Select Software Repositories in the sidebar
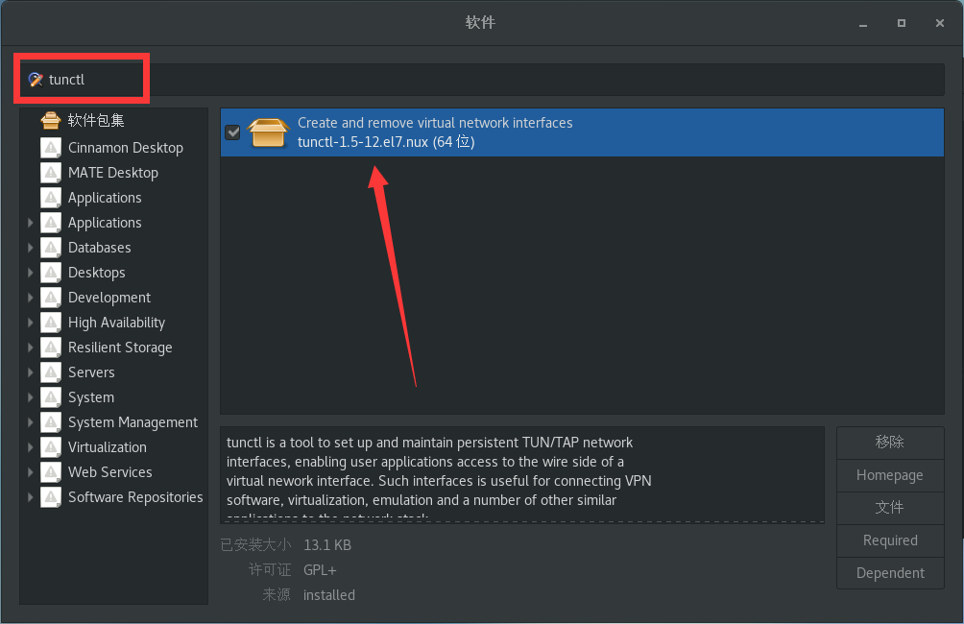Viewport: 964px width, 624px height. click(x=134, y=497)
